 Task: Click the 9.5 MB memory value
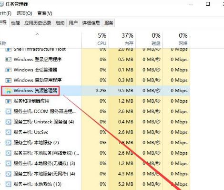[x=125, y=91]
